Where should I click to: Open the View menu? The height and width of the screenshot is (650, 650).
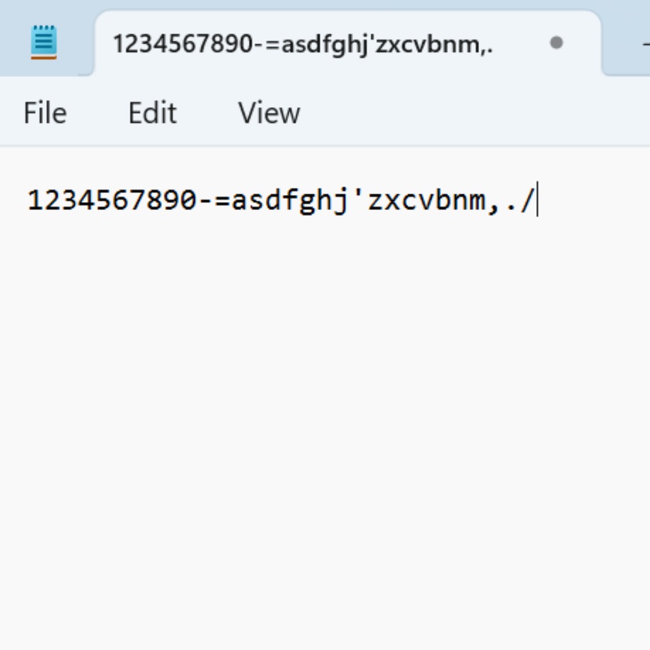tap(269, 112)
